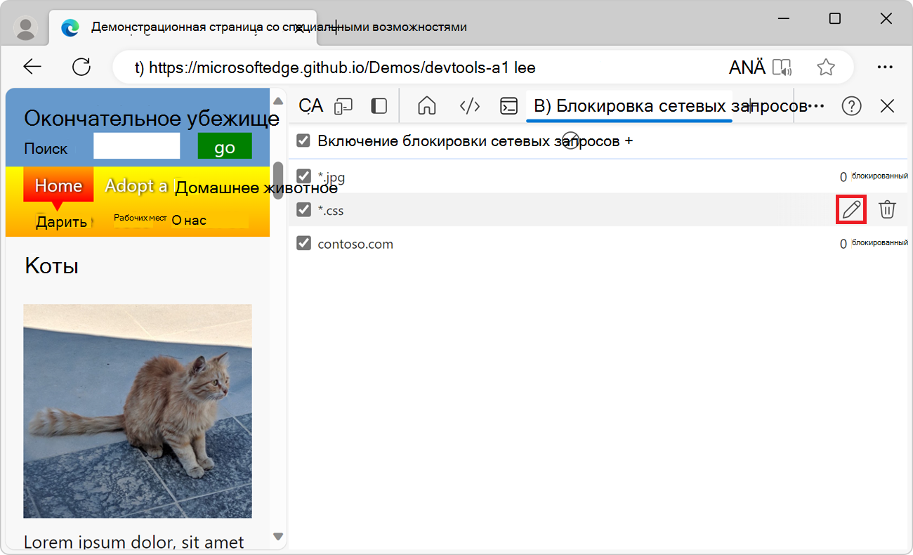Click the Home navigation menu item

(x=58, y=185)
